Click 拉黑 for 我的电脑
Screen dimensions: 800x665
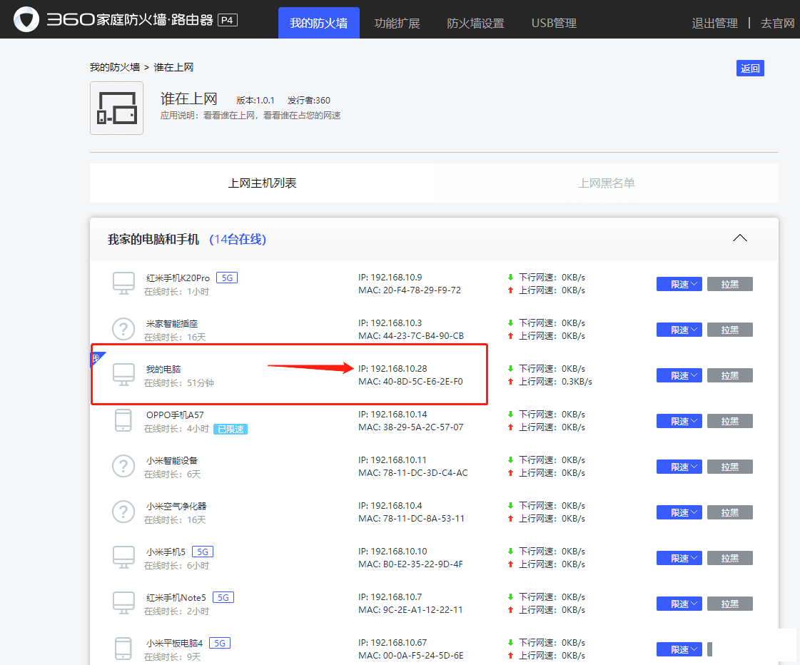click(729, 376)
